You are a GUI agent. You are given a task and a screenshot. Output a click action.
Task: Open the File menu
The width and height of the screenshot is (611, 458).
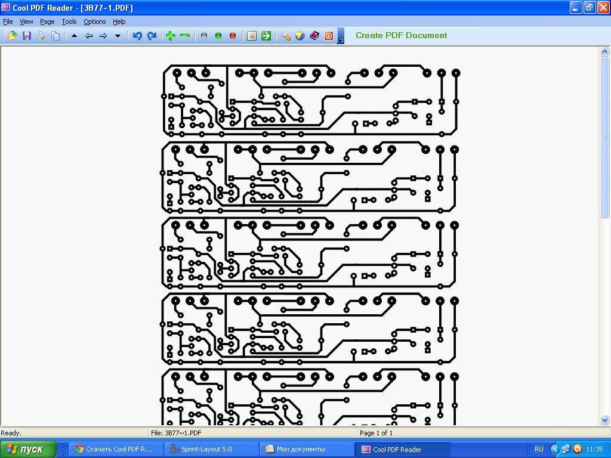tap(8, 22)
